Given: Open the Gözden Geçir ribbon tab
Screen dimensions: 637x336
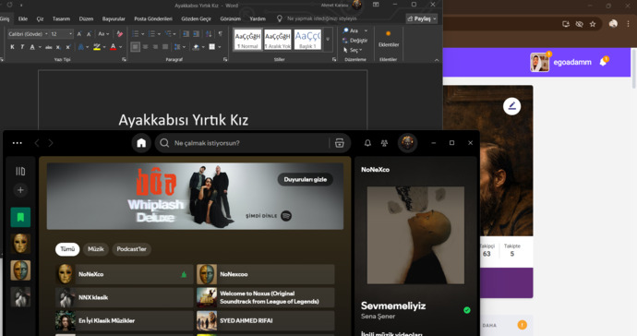Looking at the screenshot, I should point(197,18).
